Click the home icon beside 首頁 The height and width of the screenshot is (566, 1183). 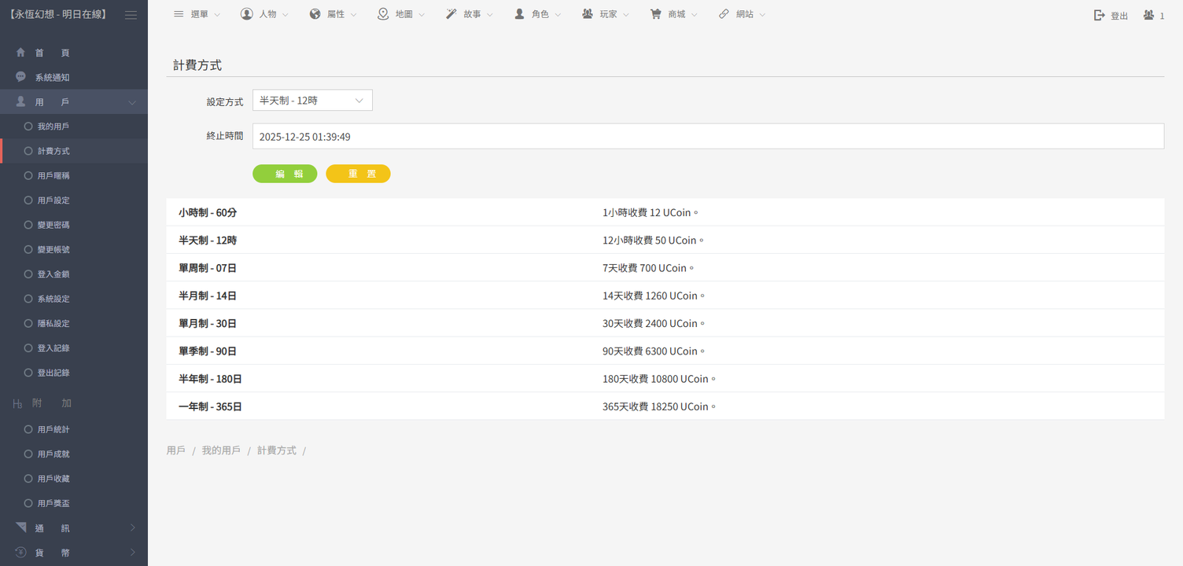(x=20, y=53)
